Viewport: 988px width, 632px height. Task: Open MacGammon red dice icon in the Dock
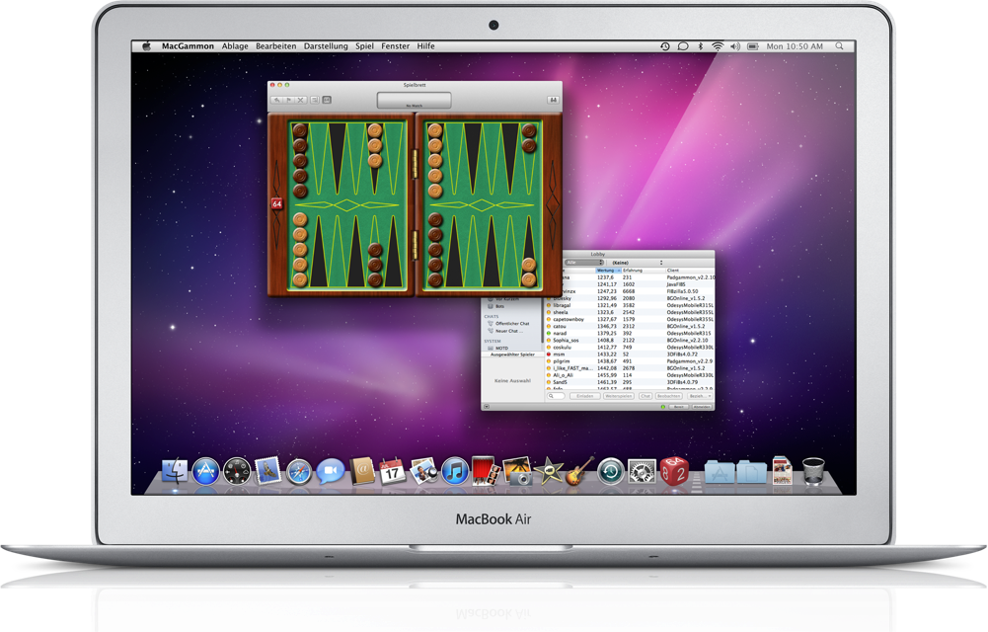pos(673,471)
